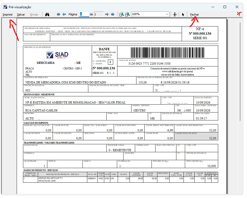Screen dimensions: 247x198
Task: Click the SIAD logo on the invoice
Action: pyautogui.click(x=57, y=55)
